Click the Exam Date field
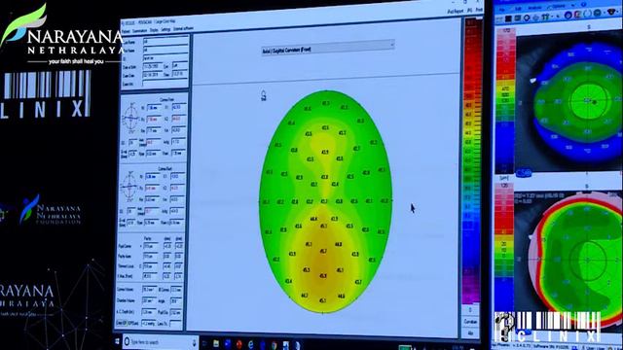The height and width of the screenshot is (350, 623). (152, 75)
